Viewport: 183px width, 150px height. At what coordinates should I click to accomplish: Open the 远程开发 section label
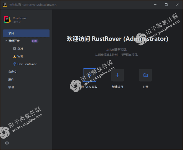point(14,41)
